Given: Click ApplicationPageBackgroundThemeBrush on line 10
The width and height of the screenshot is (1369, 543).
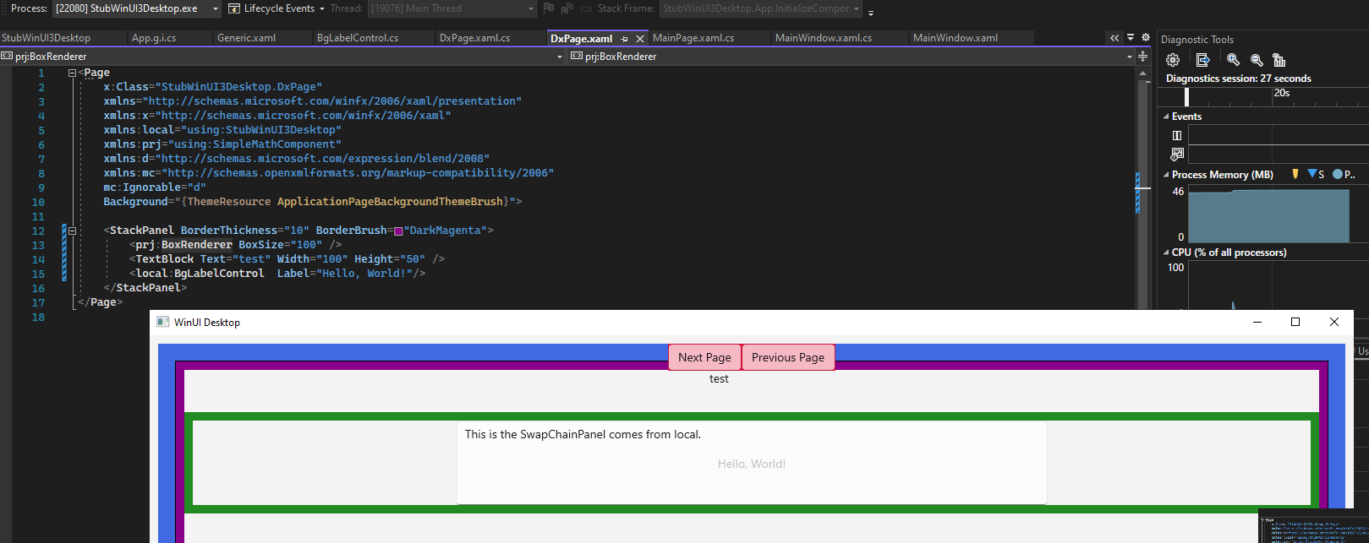Looking at the screenshot, I should [390, 202].
